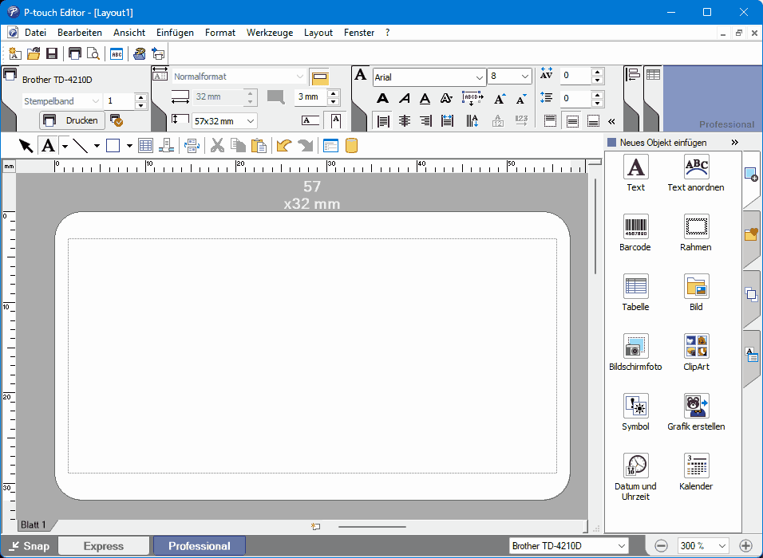Image resolution: width=763 pixels, height=558 pixels.
Task: Open the ClipArt object
Action: pos(696,352)
